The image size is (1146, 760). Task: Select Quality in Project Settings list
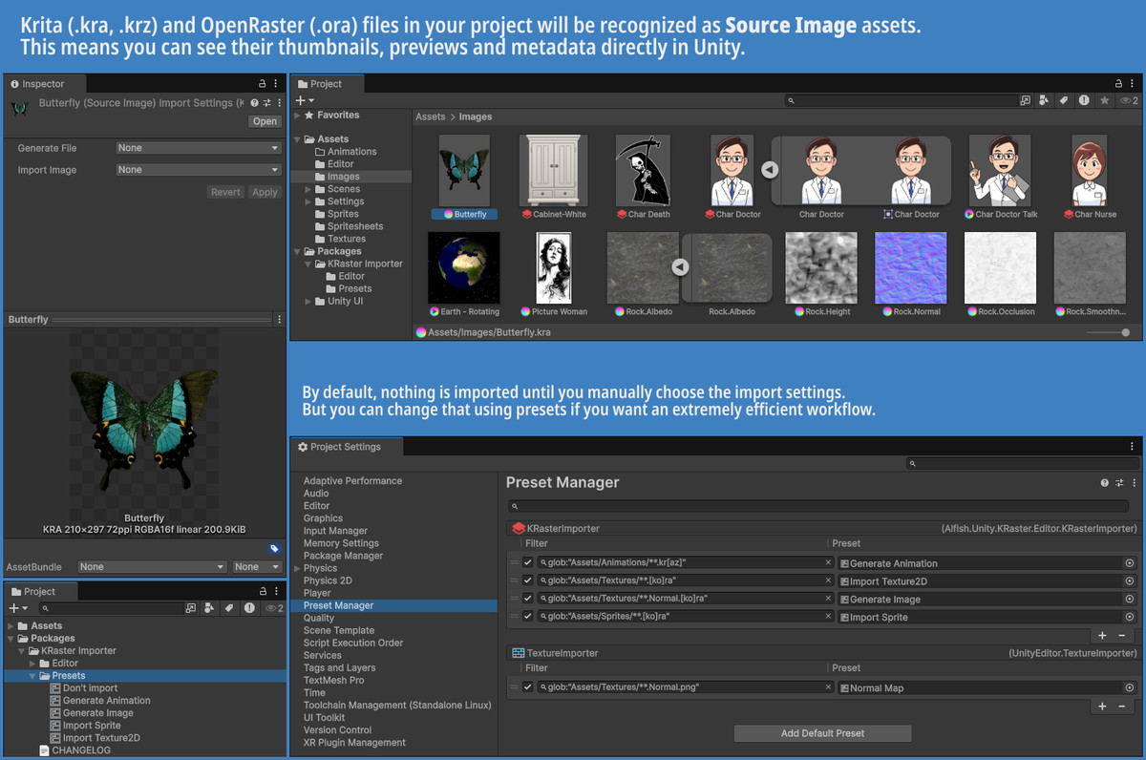click(319, 618)
